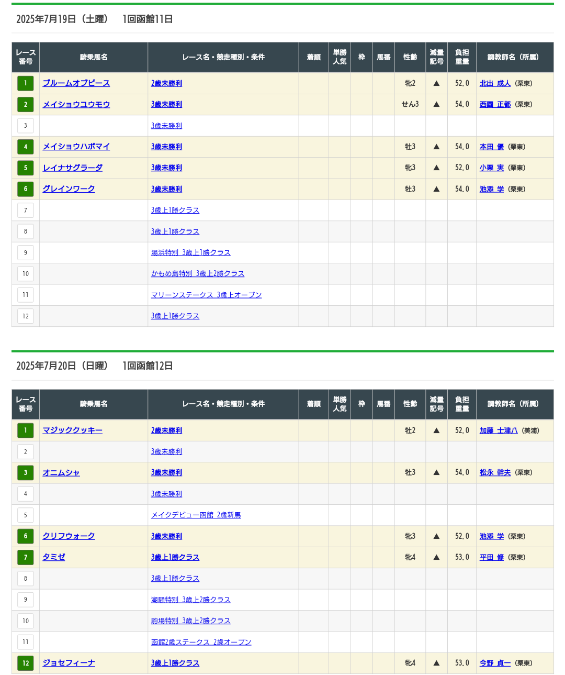This screenshot has height=675, width=565.
Task: Click green race 7 badge beside タミゼ
Action: coord(25,557)
